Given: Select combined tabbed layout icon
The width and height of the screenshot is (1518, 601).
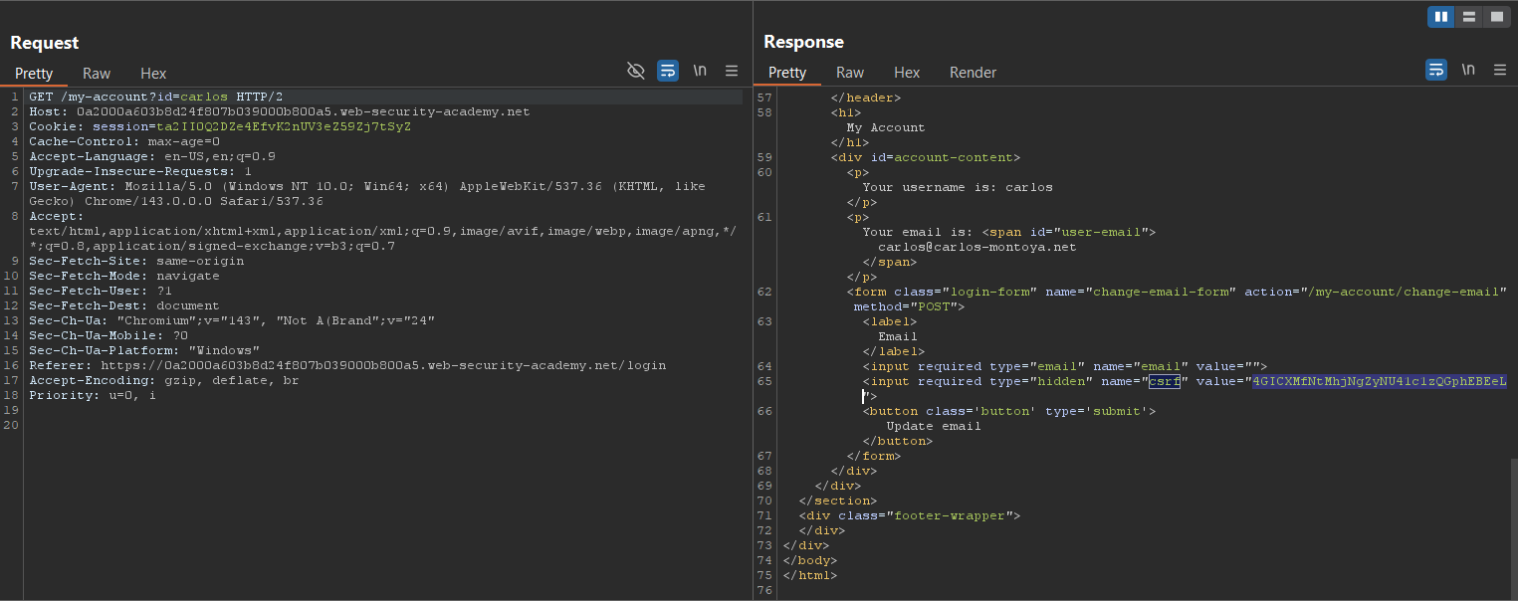Looking at the screenshot, I should (1496, 17).
